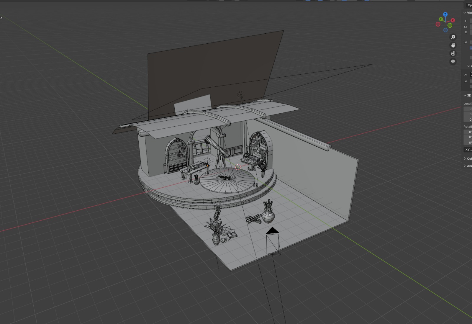Click the negative X axis circle on the gizmo
The image size is (472, 324).
coord(438,24)
